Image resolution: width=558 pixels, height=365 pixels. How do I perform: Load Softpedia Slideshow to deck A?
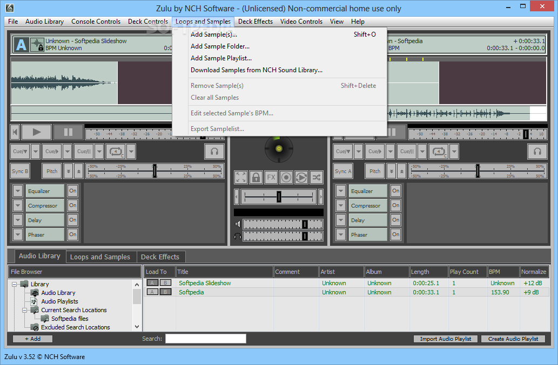click(x=152, y=283)
